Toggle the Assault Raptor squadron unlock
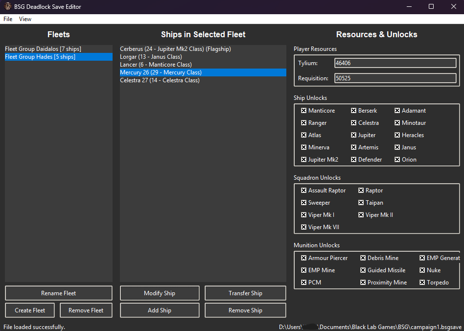The height and width of the screenshot is (331, 464). pyautogui.click(x=303, y=190)
